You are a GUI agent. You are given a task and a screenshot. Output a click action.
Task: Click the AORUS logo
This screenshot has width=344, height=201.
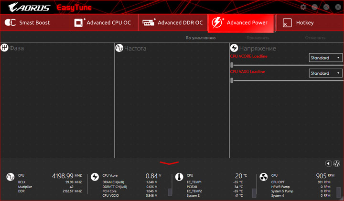(x=29, y=7)
